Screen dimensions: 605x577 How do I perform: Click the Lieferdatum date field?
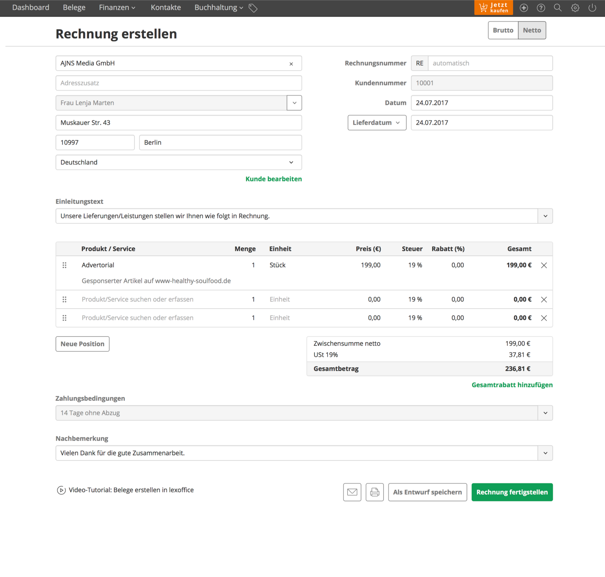coord(482,123)
